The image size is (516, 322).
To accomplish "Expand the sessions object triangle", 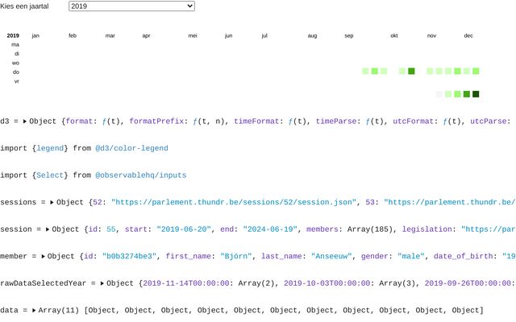I will pyautogui.click(x=52, y=202).
